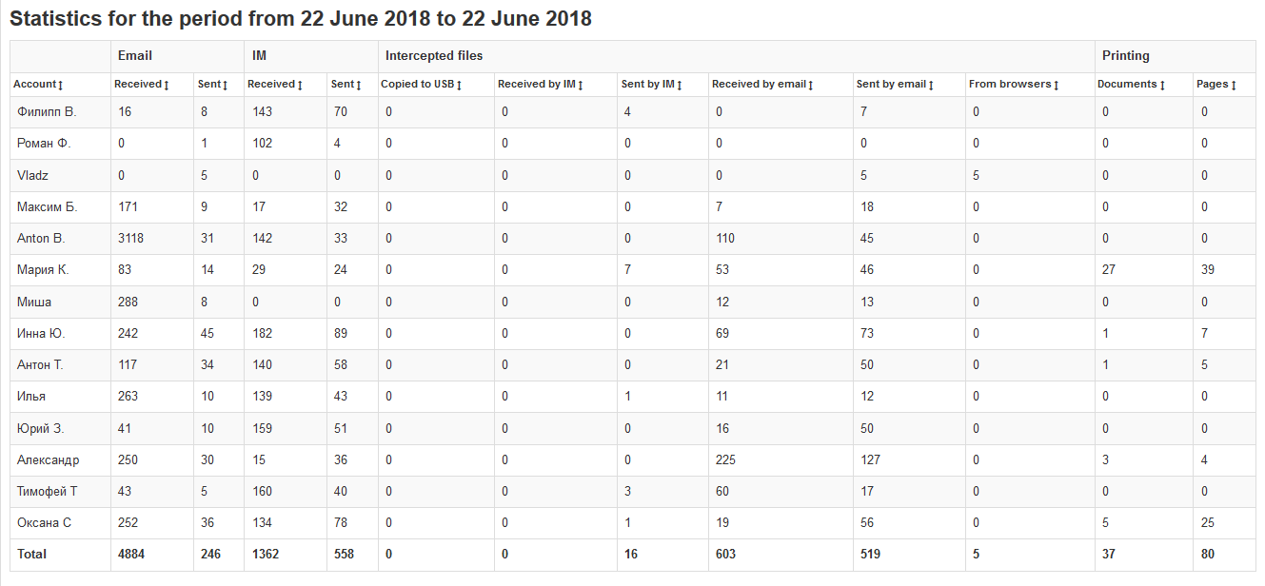Click the IM Received column header label
The width and height of the screenshot is (1265, 586).
(271, 85)
